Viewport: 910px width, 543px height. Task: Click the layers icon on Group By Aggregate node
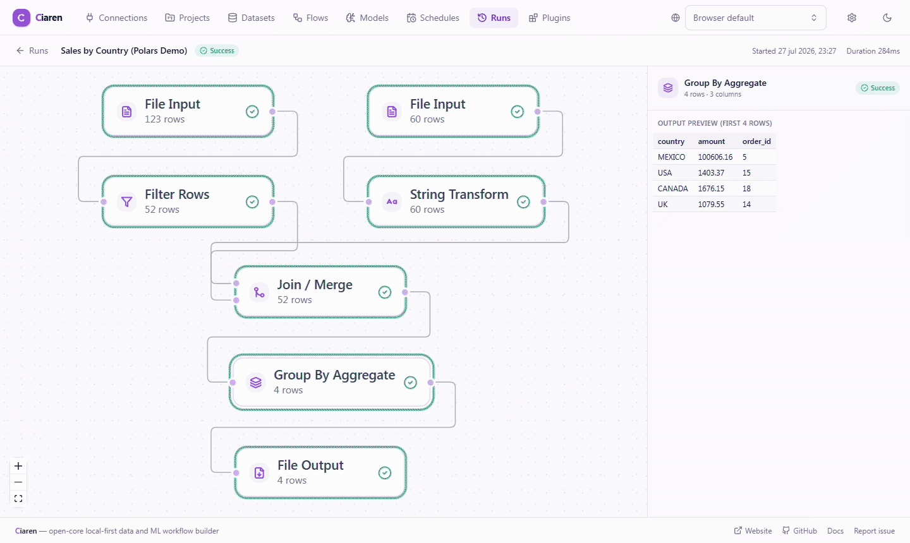[255, 383]
